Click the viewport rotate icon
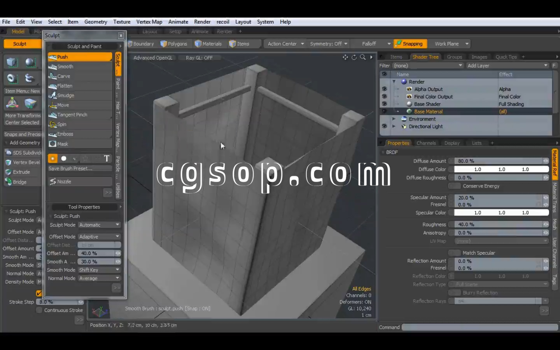The width and height of the screenshot is (560, 350). [354, 58]
